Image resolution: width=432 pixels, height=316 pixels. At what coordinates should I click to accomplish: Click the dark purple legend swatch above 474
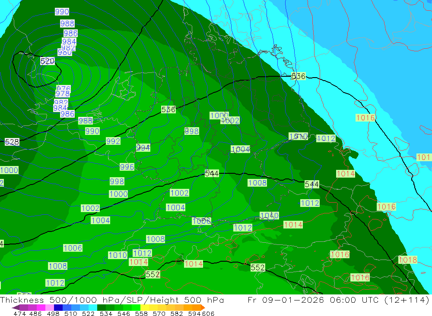(16, 307)
